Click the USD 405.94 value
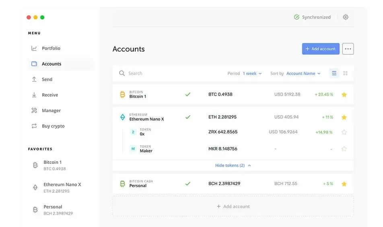Image resolution: width=383 pixels, height=227 pixels. tap(286, 117)
